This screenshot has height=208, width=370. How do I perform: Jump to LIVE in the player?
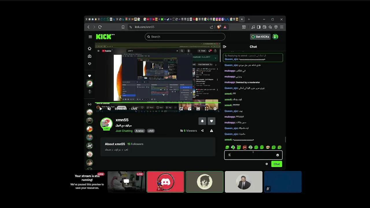pyautogui.click(x=134, y=109)
